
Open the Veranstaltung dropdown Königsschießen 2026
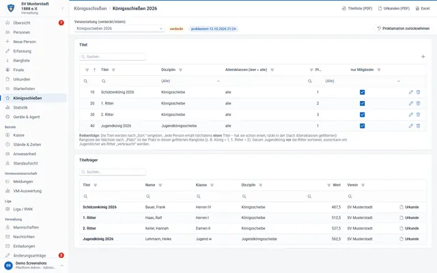click(119, 29)
